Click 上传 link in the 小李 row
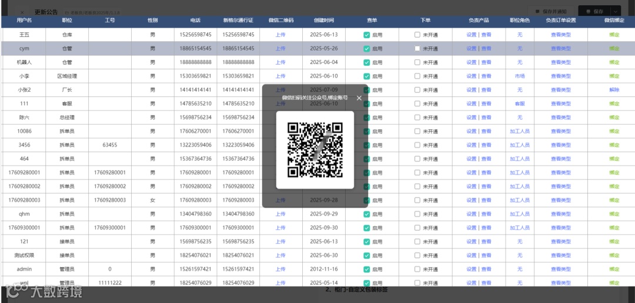Image resolution: width=635 pixels, height=303 pixels. tap(280, 76)
